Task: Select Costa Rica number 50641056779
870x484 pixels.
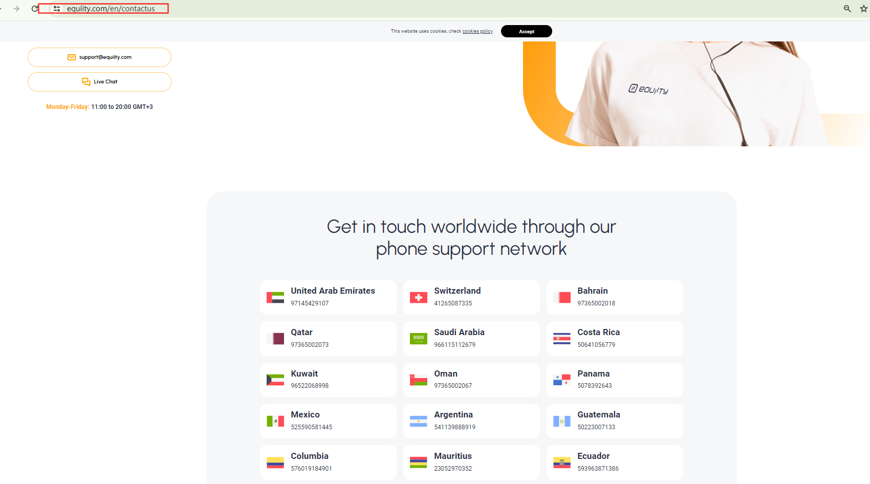Action: pos(597,345)
